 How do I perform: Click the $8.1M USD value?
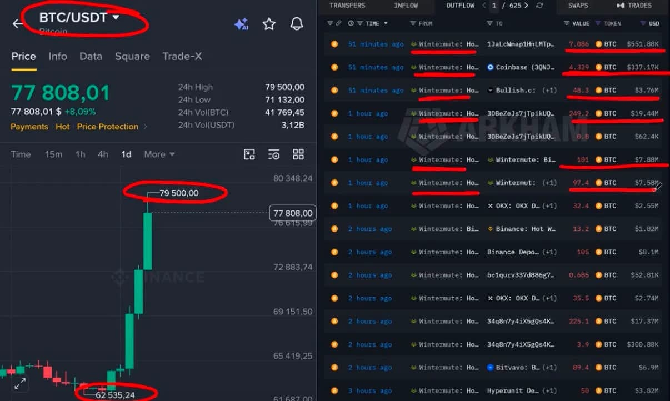[649, 252]
